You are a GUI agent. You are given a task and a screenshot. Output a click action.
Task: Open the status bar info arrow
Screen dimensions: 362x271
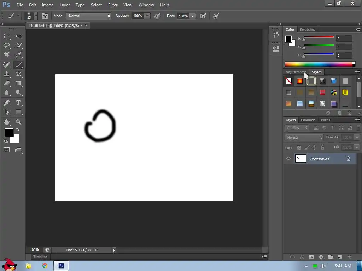coord(114,250)
